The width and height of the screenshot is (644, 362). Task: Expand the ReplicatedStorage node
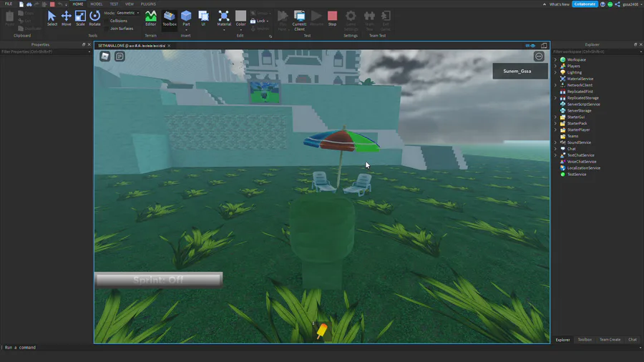pyautogui.click(x=556, y=98)
